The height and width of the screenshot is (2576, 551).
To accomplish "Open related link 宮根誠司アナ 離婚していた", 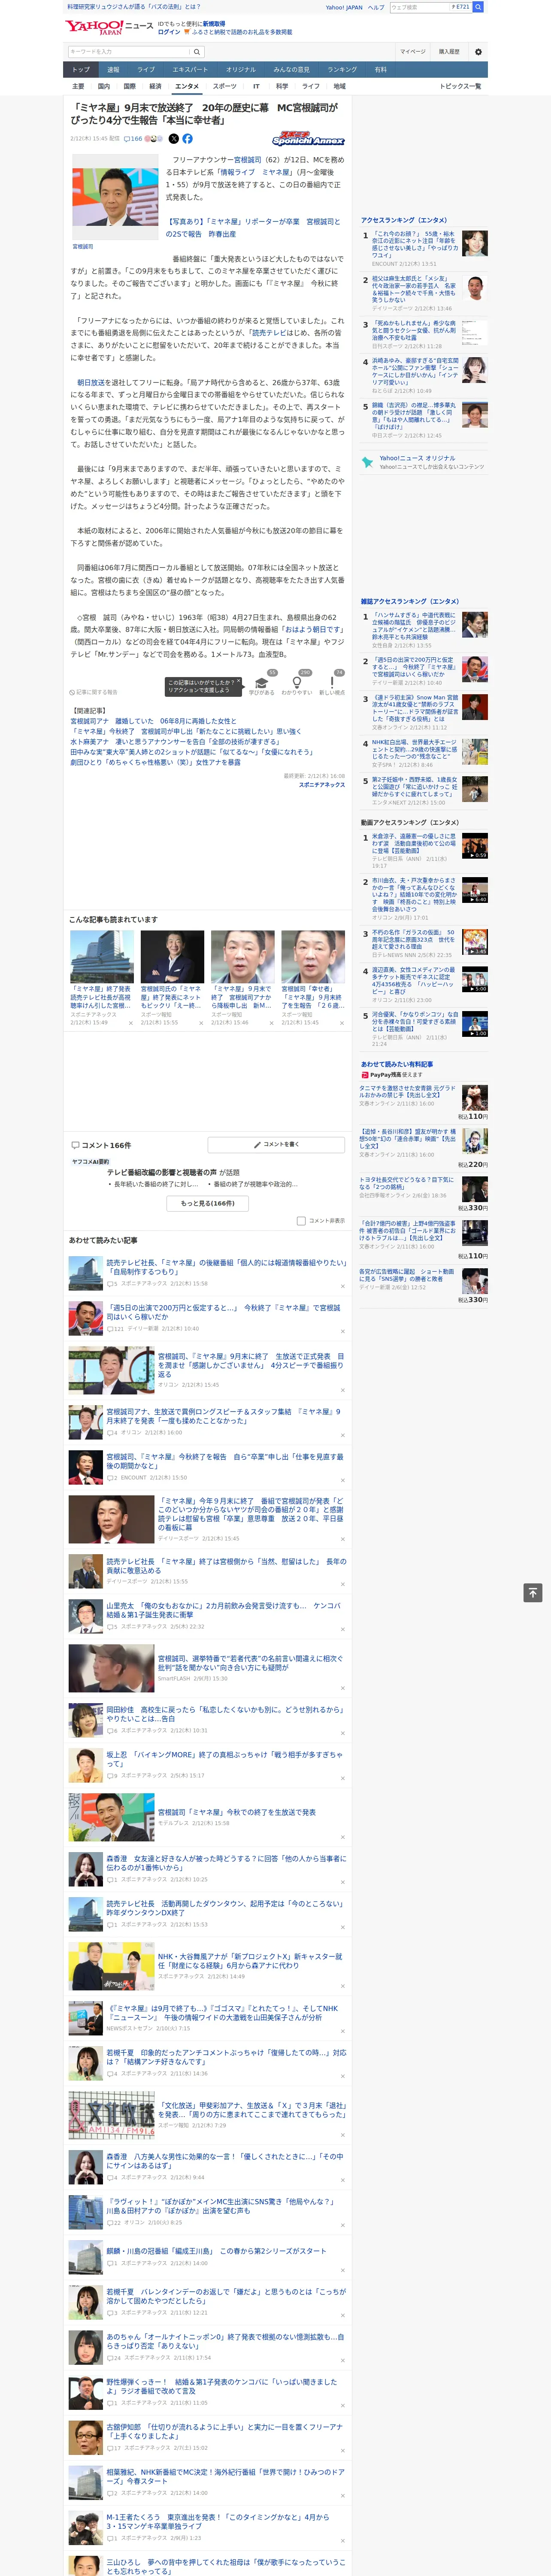I will click(x=153, y=721).
